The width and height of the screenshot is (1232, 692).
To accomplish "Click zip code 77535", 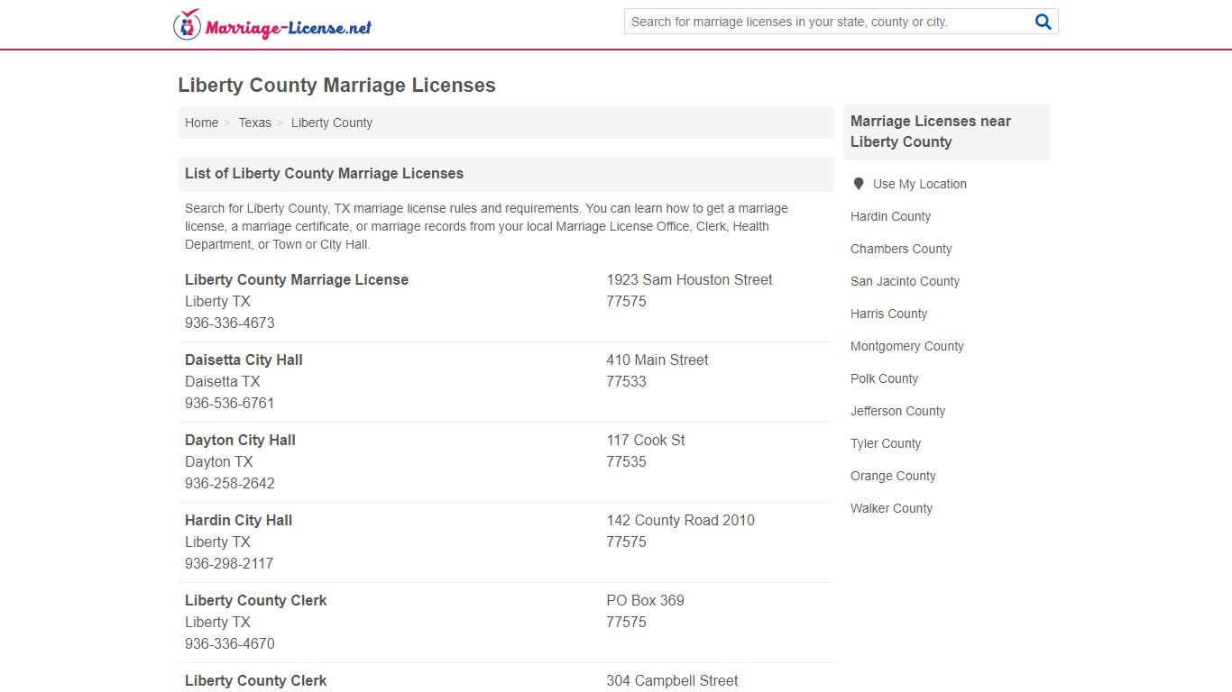I will (626, 461).
